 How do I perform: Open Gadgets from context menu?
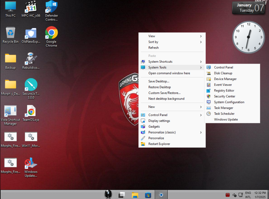(172, 127)
